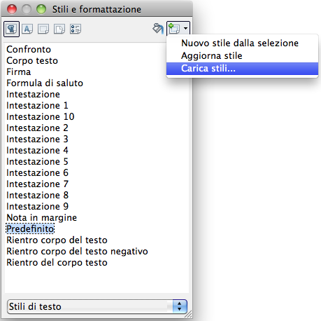Show the Page Styles icon
This screenshot has width=321, height=321.
[59, 29]
